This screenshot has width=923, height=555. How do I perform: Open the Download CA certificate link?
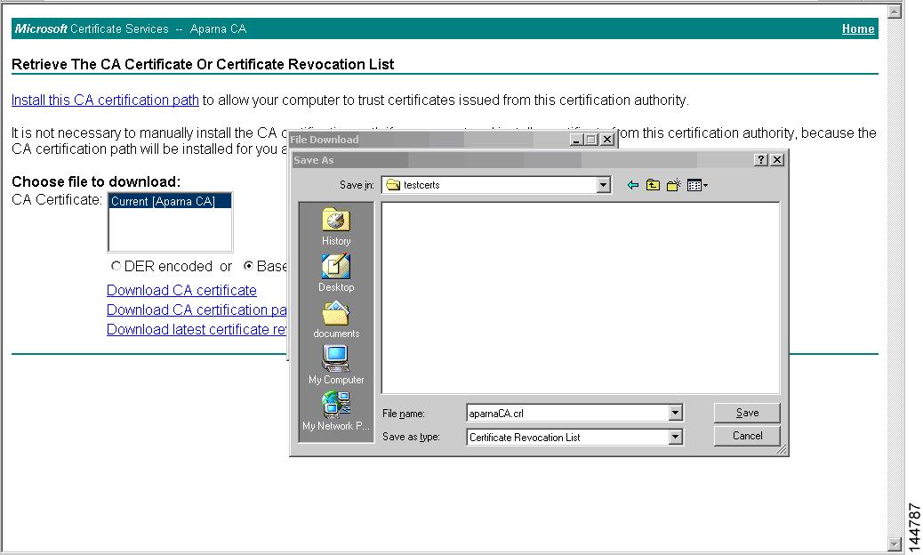181,290
